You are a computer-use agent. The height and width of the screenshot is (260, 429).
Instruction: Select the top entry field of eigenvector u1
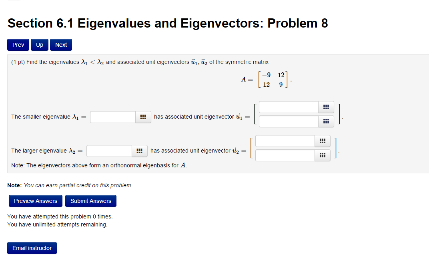pos(288,107)
